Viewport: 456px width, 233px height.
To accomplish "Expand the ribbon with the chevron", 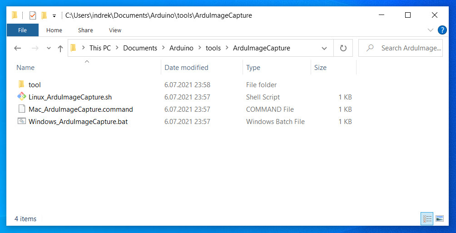I will point(431,30).
